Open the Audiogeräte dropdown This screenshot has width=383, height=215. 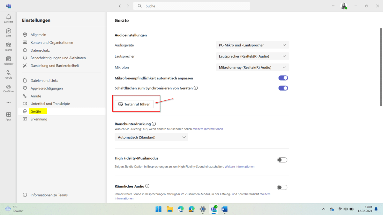[252, 45]
